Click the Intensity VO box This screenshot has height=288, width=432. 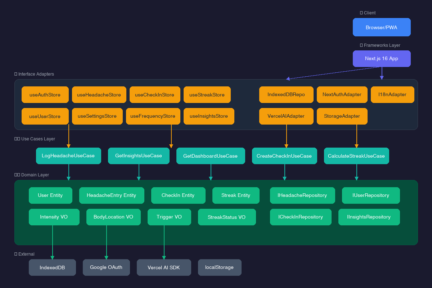point(54,217)
